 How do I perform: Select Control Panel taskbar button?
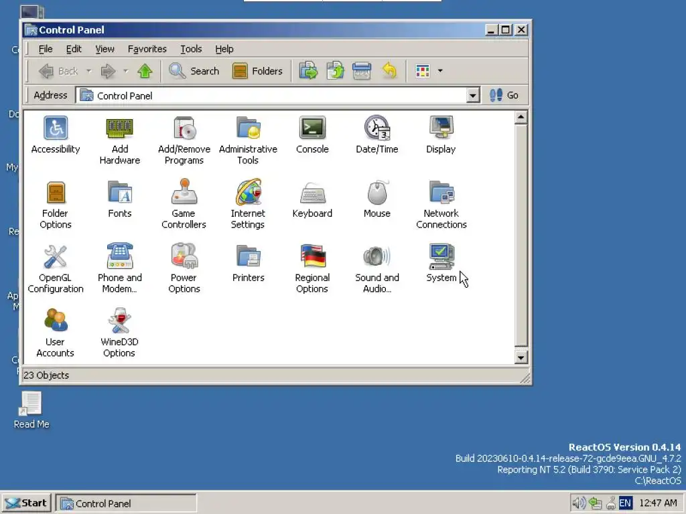126,503
